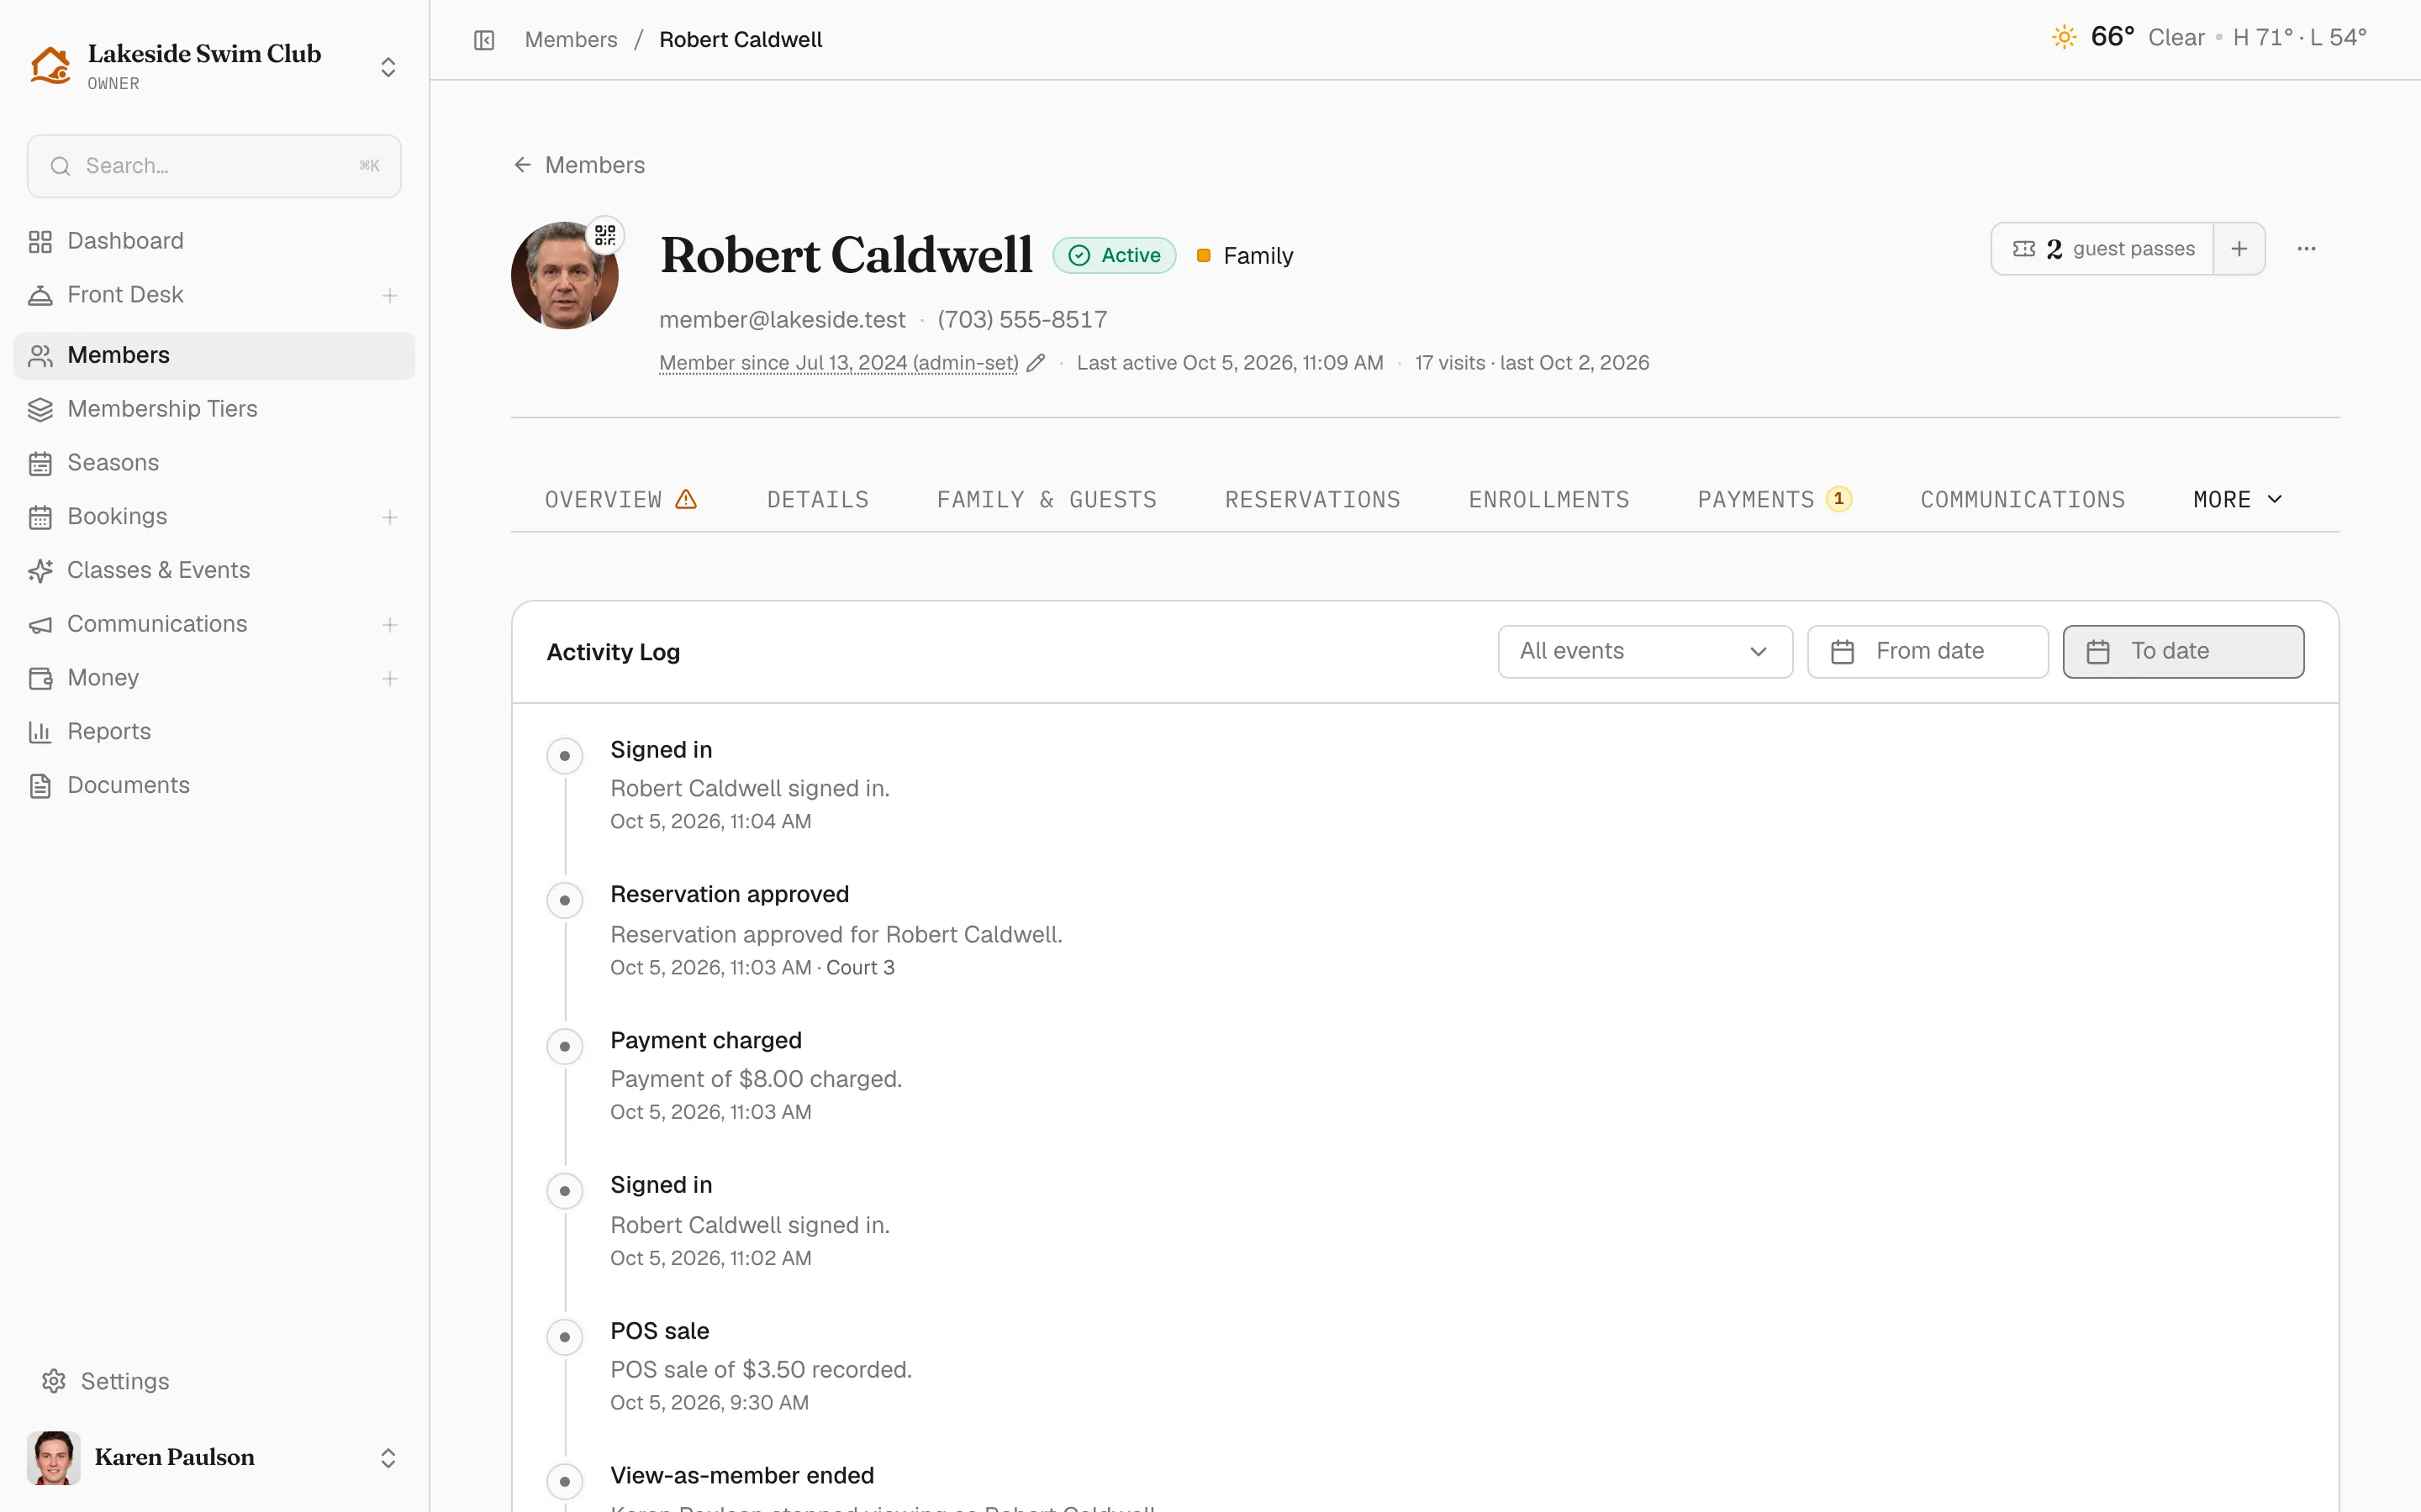Open the Reservations tab
The image size is (2421, 1512).
click(1312, 499)
